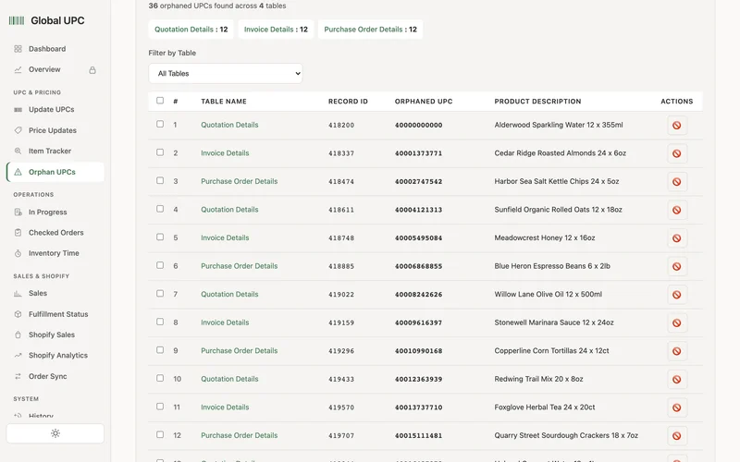Open Purchase Order Details link in row 3

[x=240, y=181]
